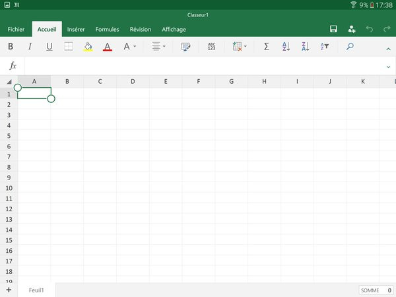Select the Feuil1 sheet tab
396x297 pixels.
[36, 290]
